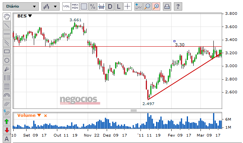Screen dimensions: 243x143
Task: Zoom out with the minus magnifier
Action: [147, 6]
